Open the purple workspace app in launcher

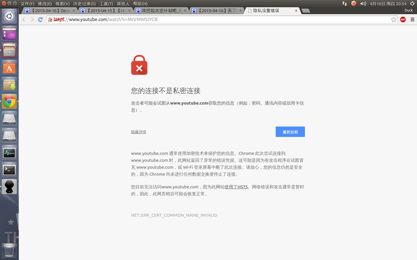pos(9,34)
